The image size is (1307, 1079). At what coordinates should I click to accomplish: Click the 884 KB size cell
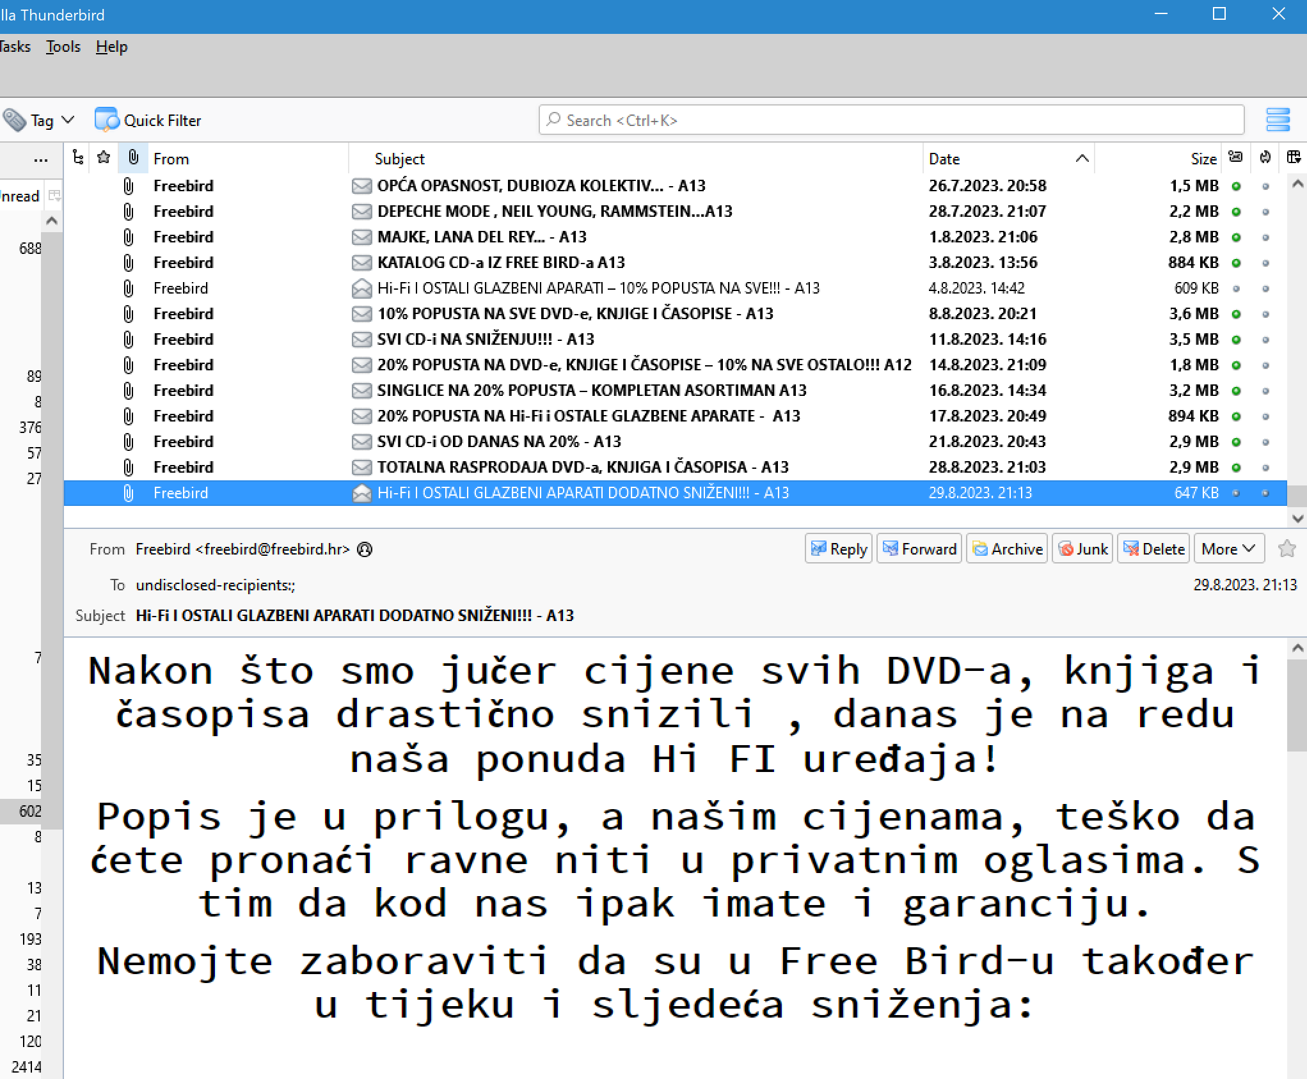point(1192,262)
